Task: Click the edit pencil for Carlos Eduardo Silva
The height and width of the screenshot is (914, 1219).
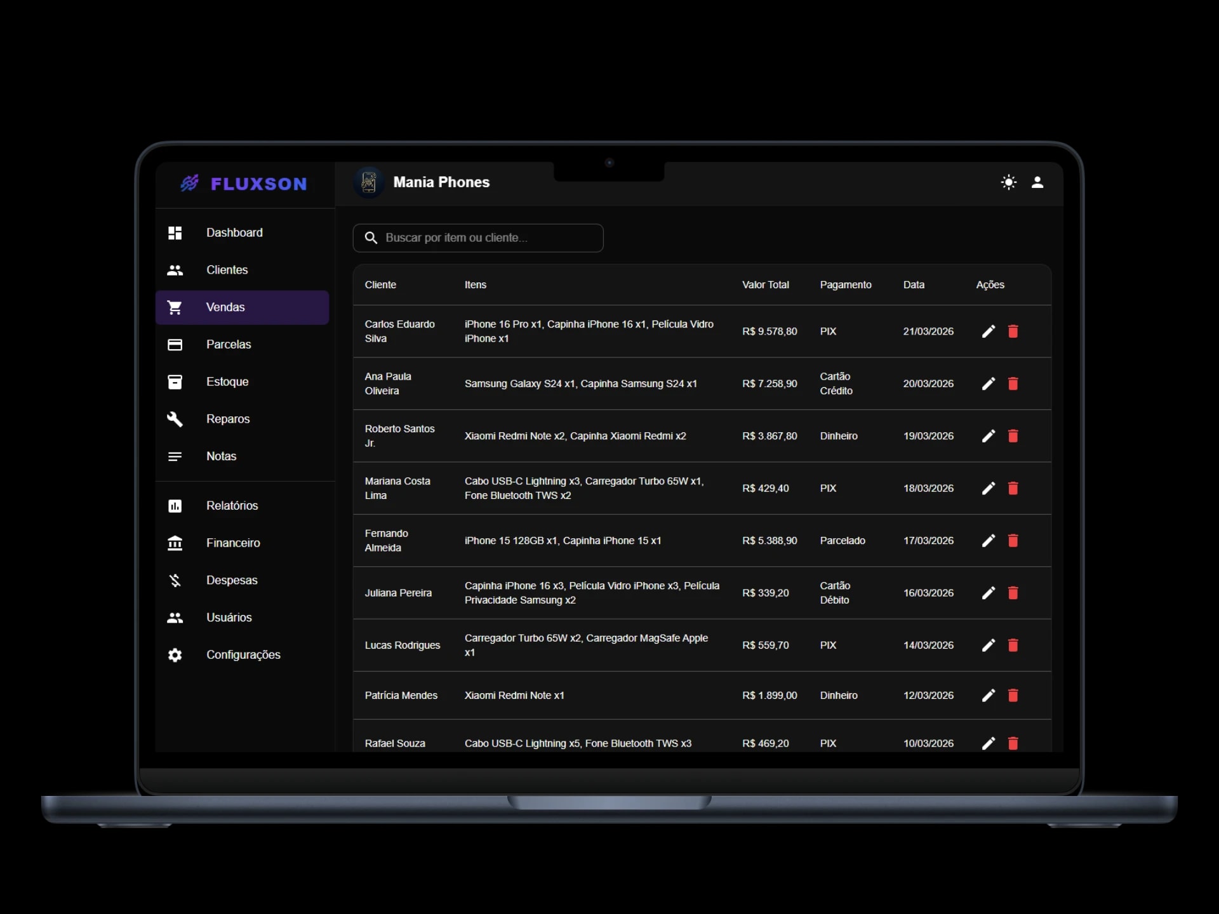Action: (x=988, y=331)
